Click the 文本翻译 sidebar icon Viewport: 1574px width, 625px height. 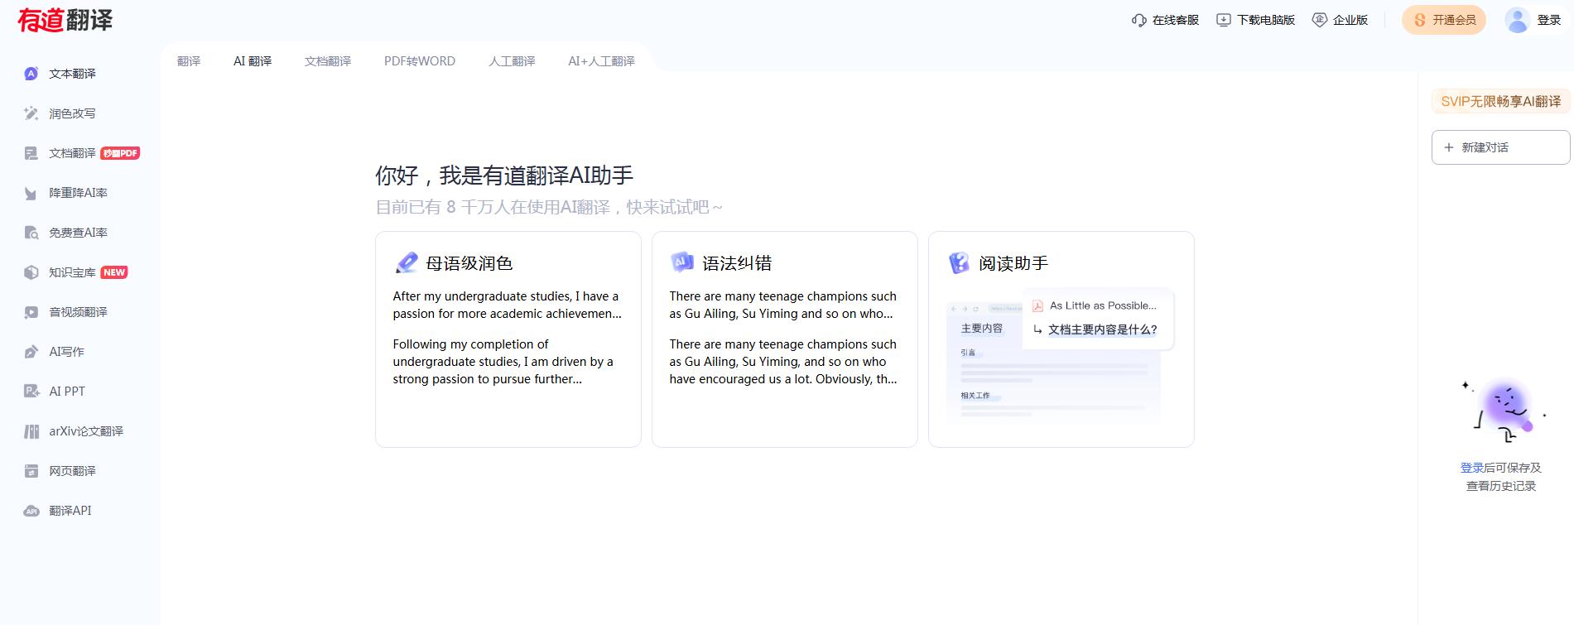[31, 74]
